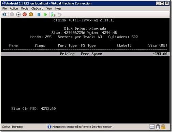Screen dimensions: 172x132
Task: Click the orange Save state icon
Action: click(31, 15)
